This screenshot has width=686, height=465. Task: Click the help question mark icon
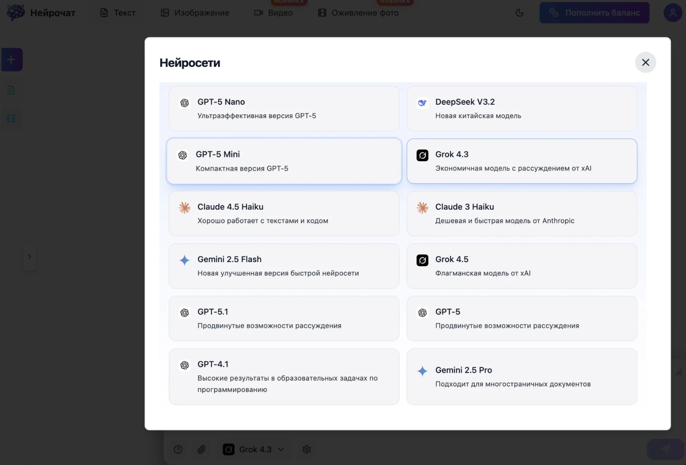[178, 449]
